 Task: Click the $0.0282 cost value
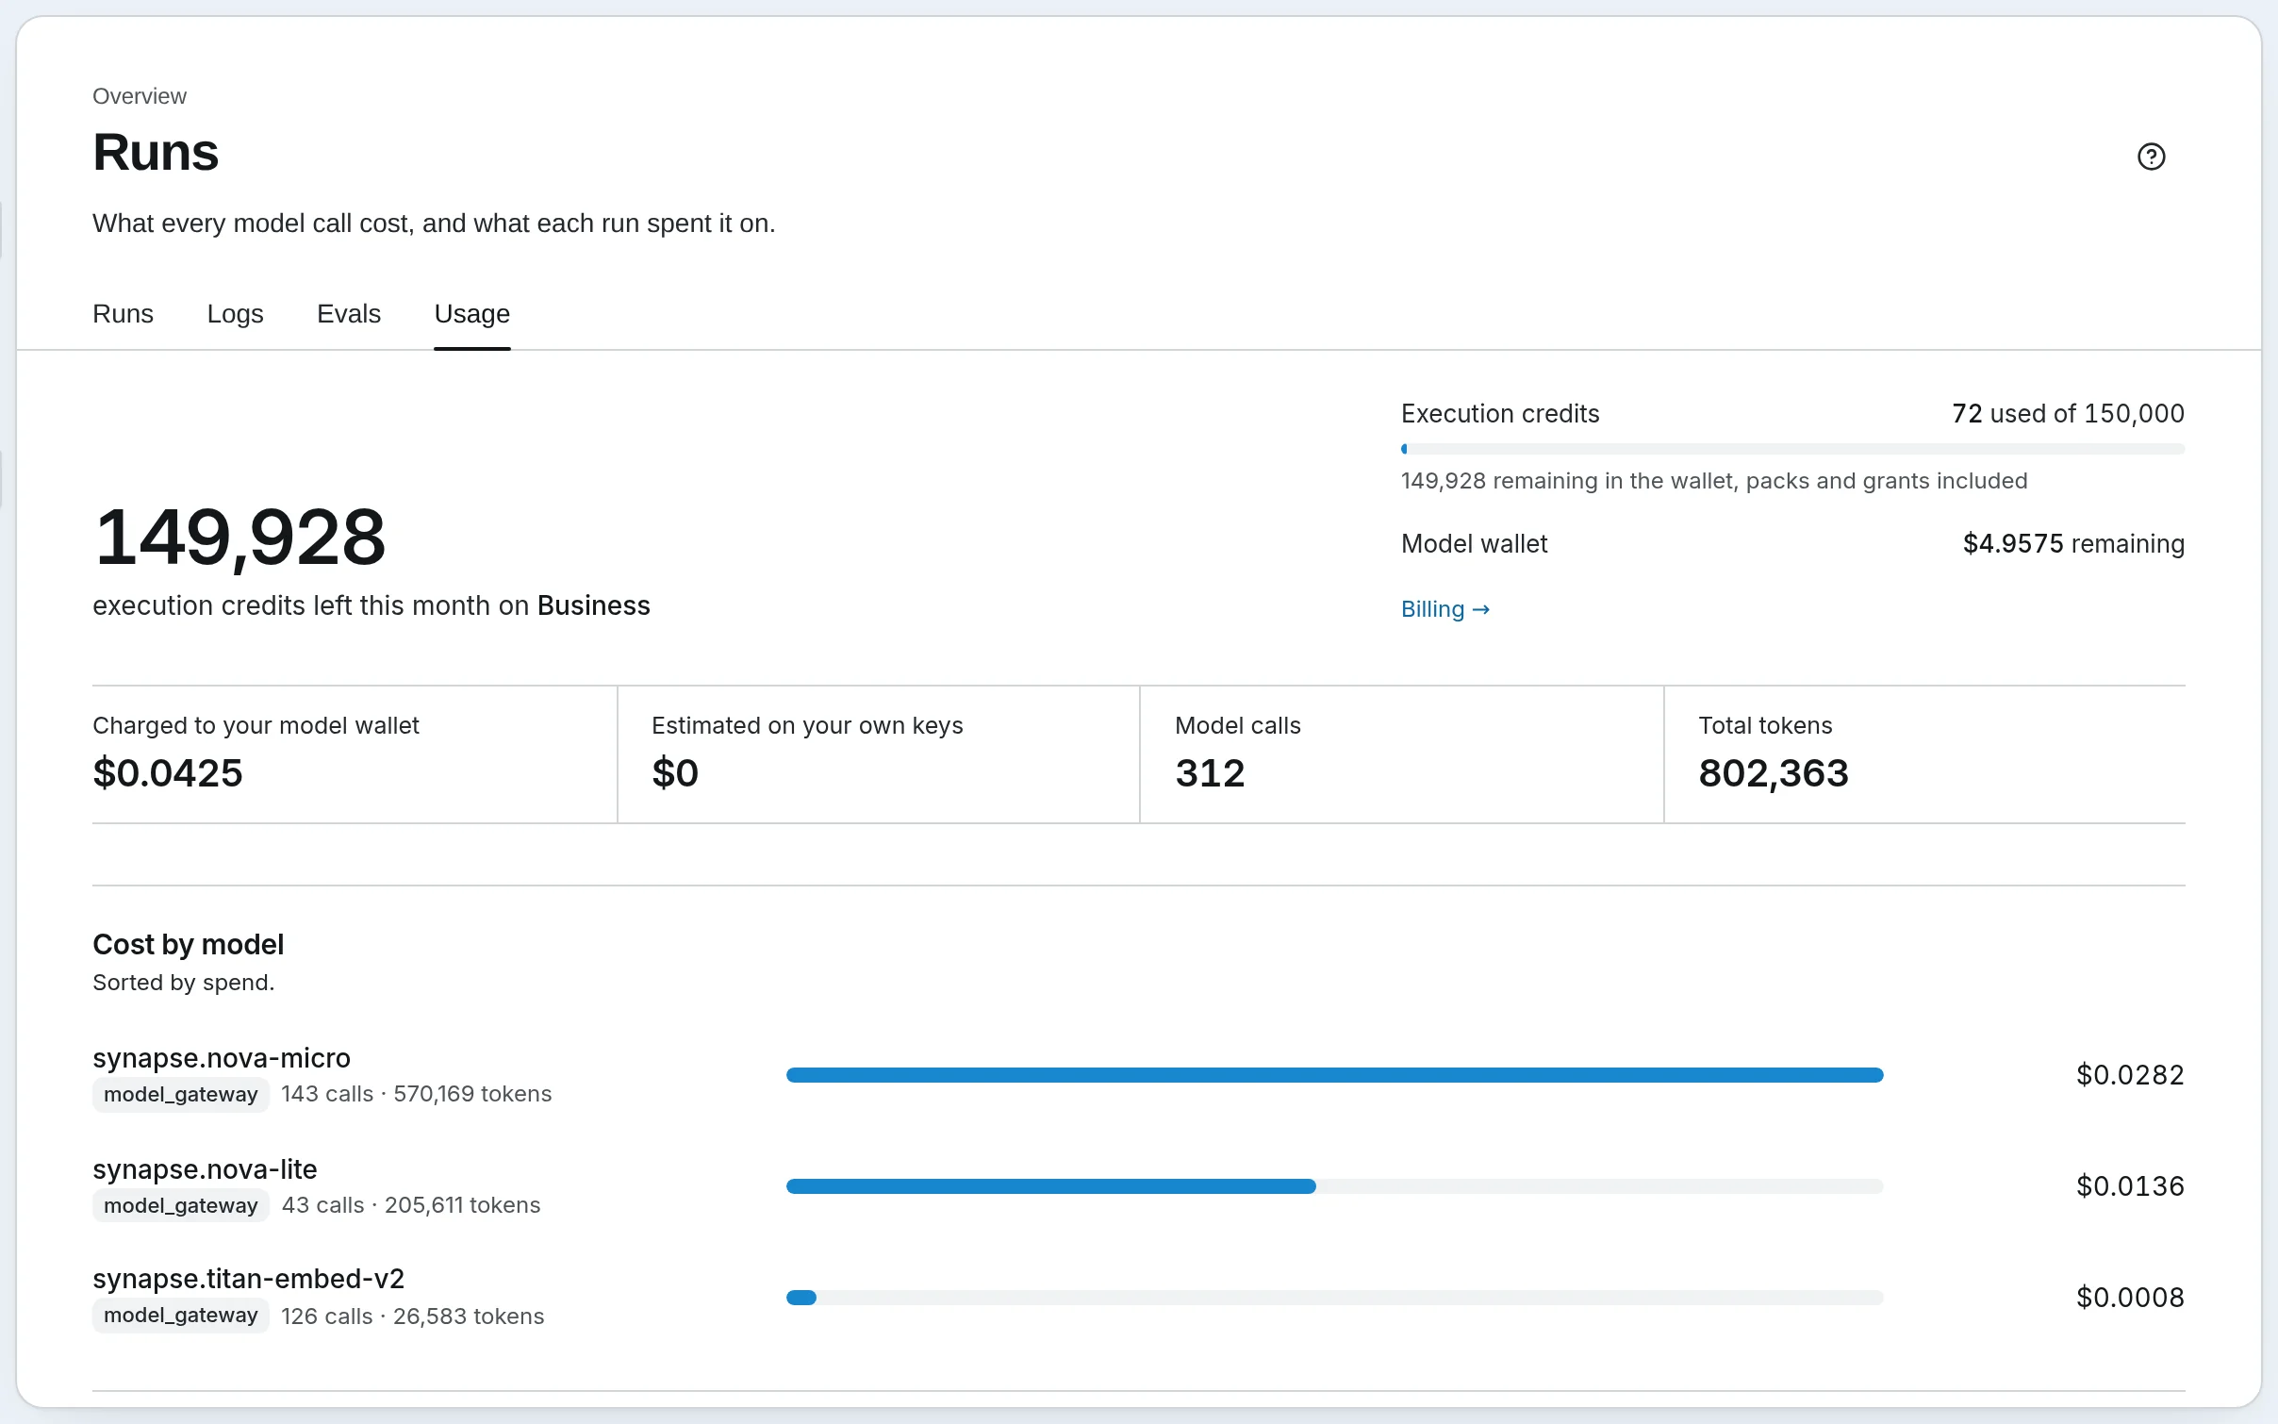(2130, 1075)
